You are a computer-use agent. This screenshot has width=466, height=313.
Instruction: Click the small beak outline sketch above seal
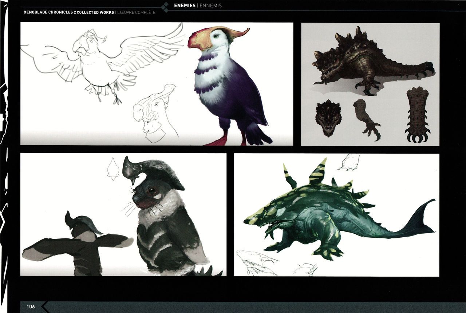[113, 169]
